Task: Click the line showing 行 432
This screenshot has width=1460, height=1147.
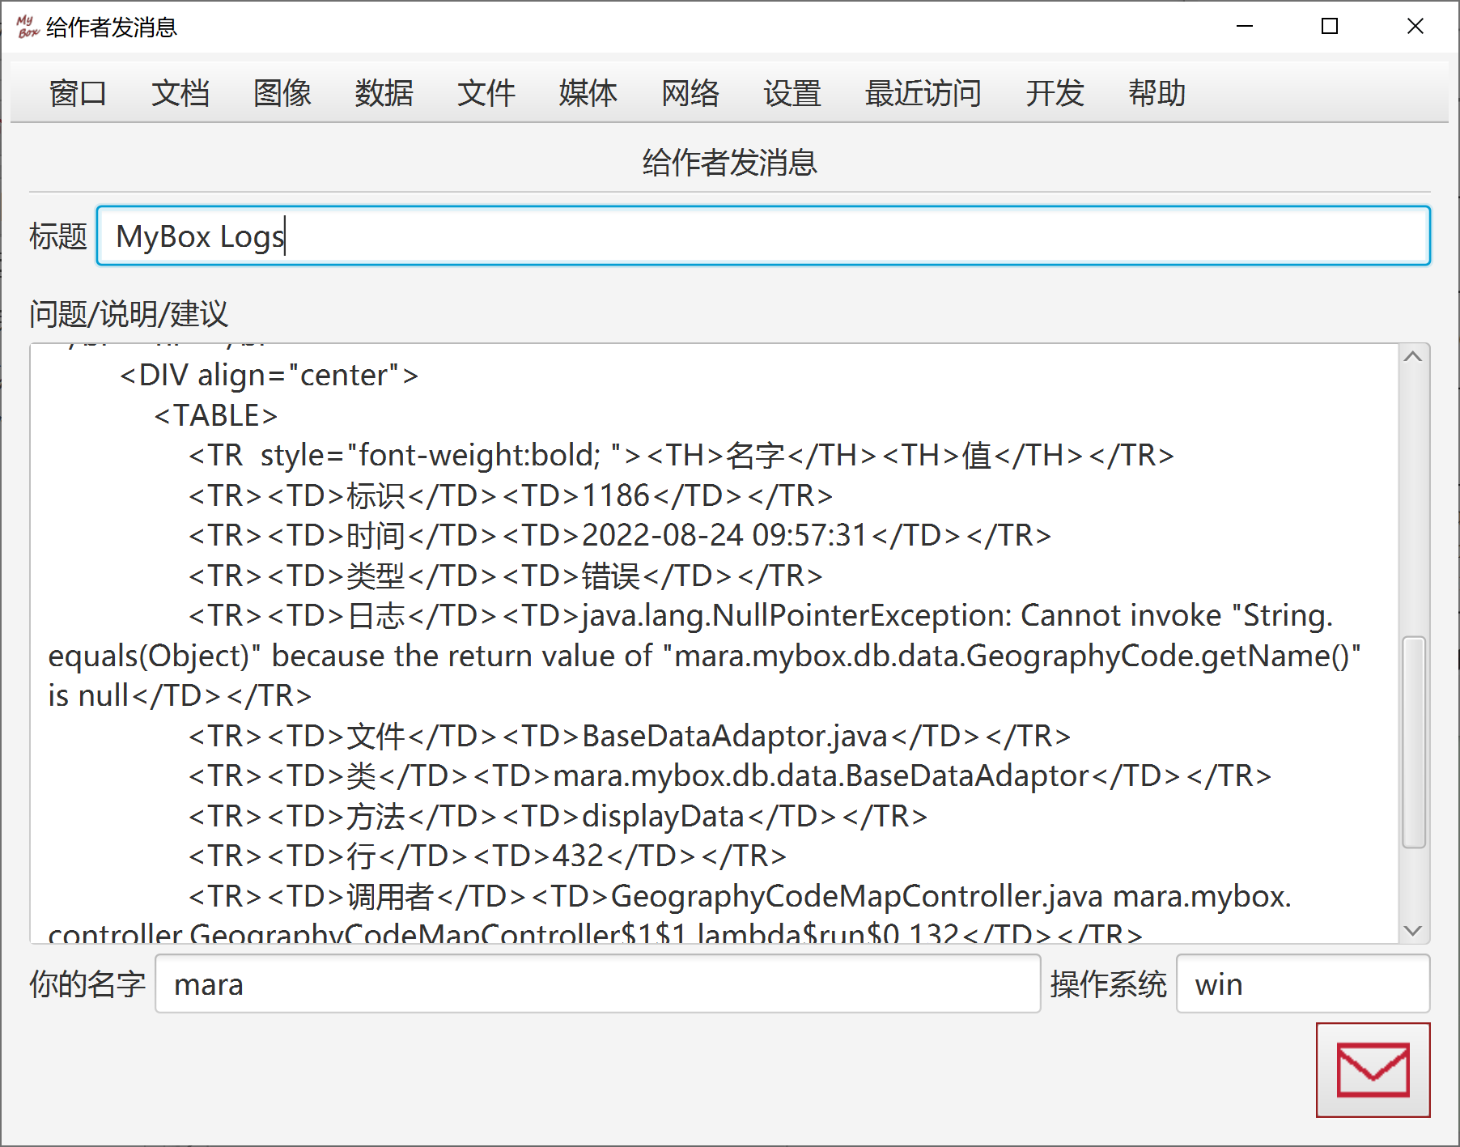Action: point(487,856)
